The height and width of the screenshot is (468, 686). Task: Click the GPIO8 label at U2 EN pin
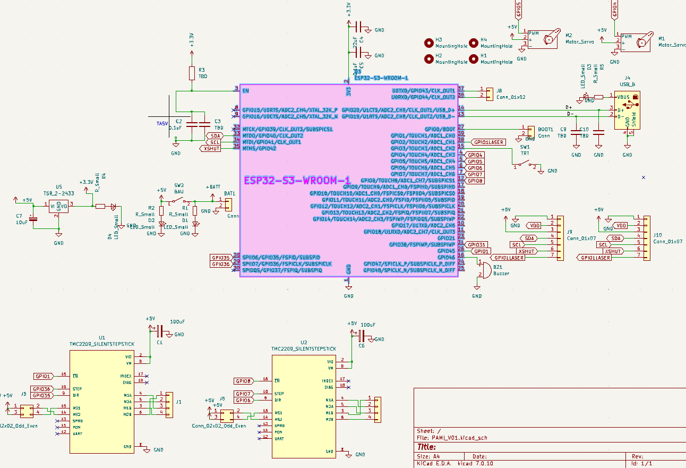244,381
